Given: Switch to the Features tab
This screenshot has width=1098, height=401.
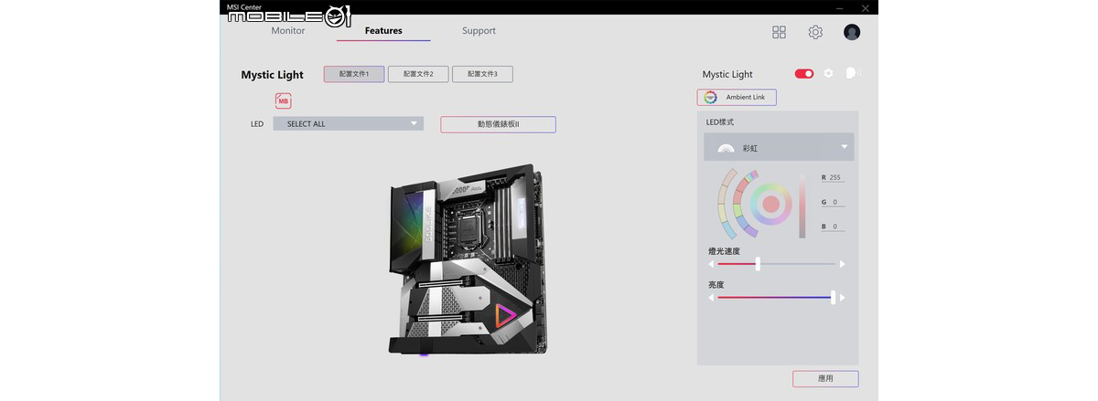Looking at the screenshot, I should point(383,31).
